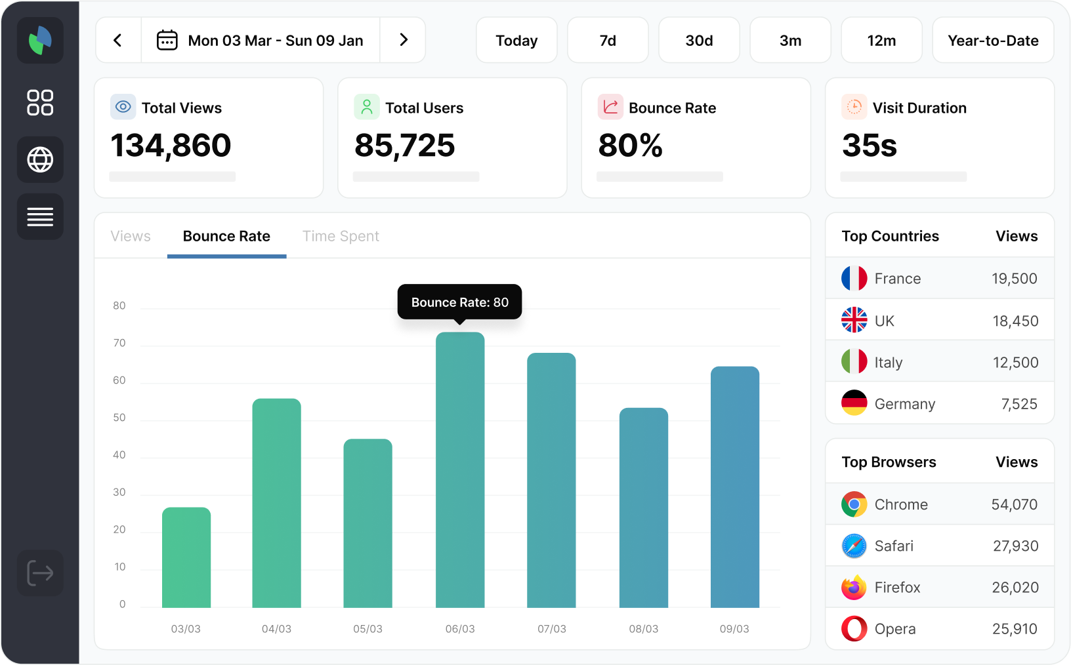Open the dashboard grid icon in sidebar
This screenshot has width=1071, height=665.
[x=40, y=103]
